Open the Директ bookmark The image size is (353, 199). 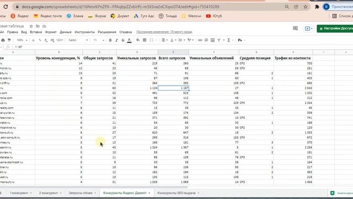tap(120, 16)
